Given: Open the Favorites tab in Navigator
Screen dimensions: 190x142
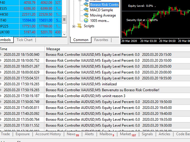Looking at the screenshot, I should [x=101, y=40].
